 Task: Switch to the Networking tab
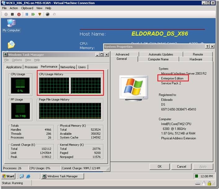pos(68,67)
